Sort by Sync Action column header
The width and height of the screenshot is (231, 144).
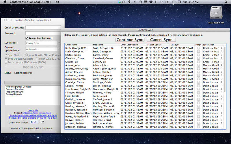click(x=213, y=45)
